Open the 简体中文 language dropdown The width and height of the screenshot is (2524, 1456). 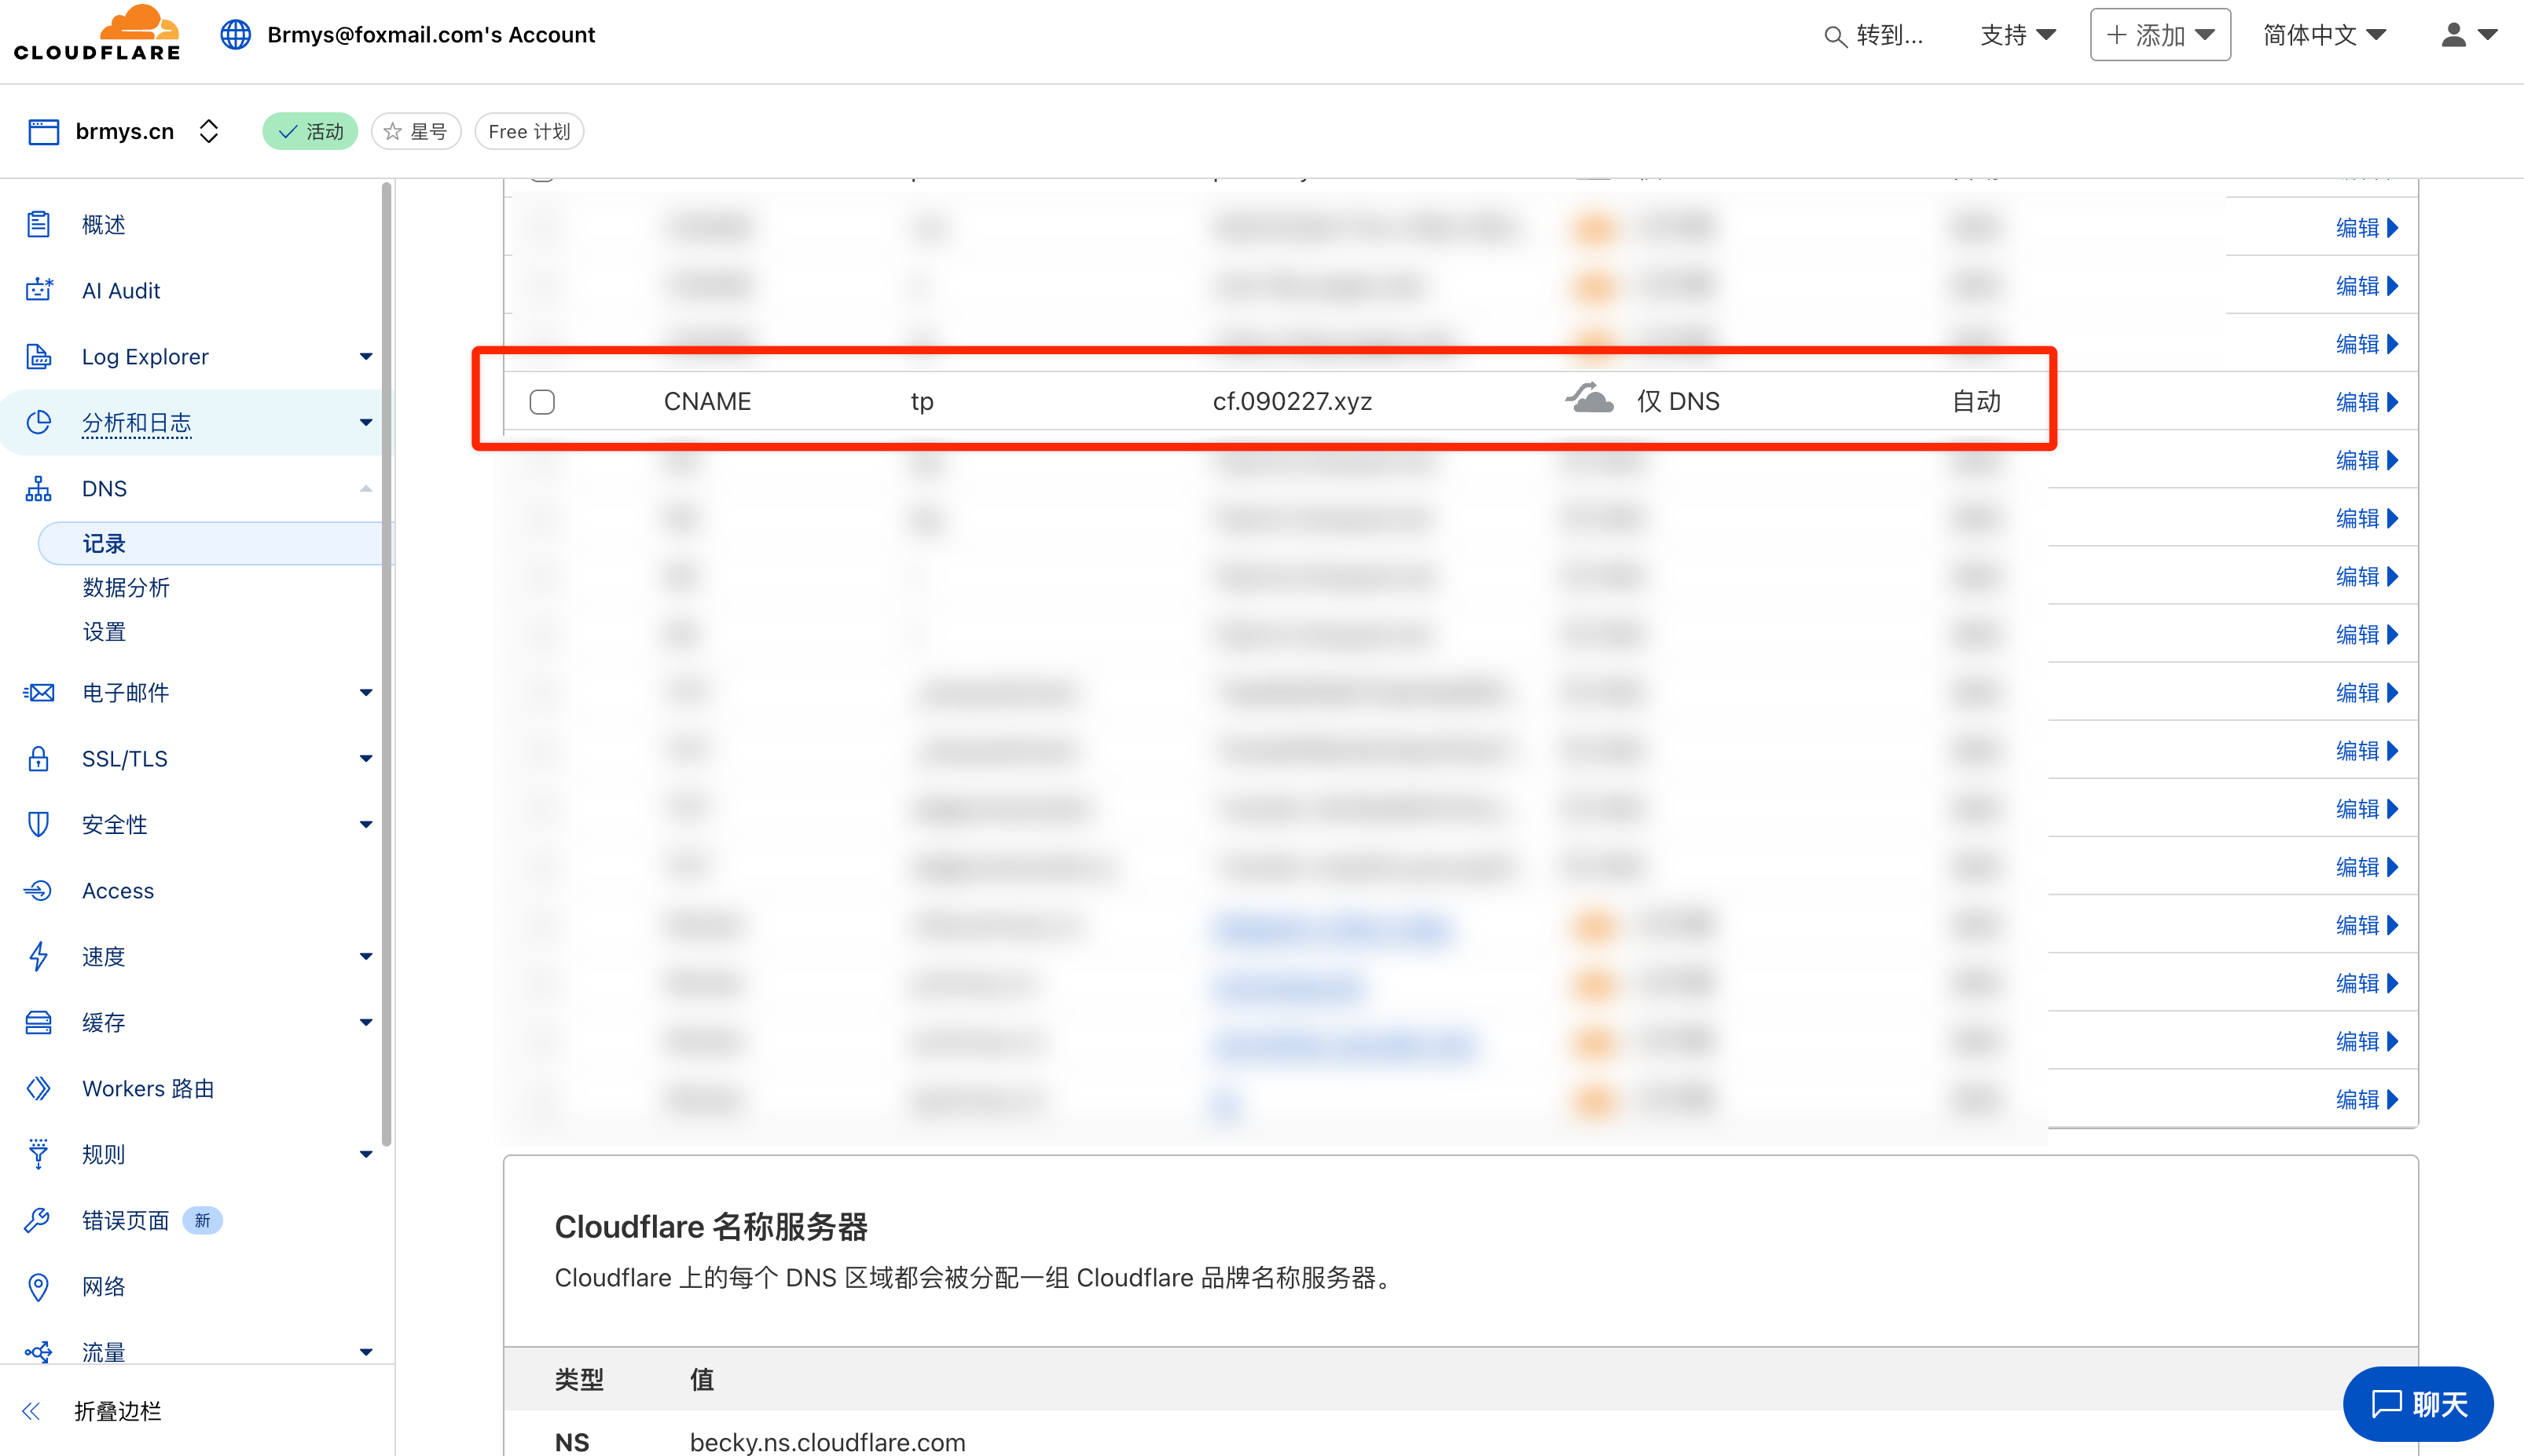click(2326, 35)
